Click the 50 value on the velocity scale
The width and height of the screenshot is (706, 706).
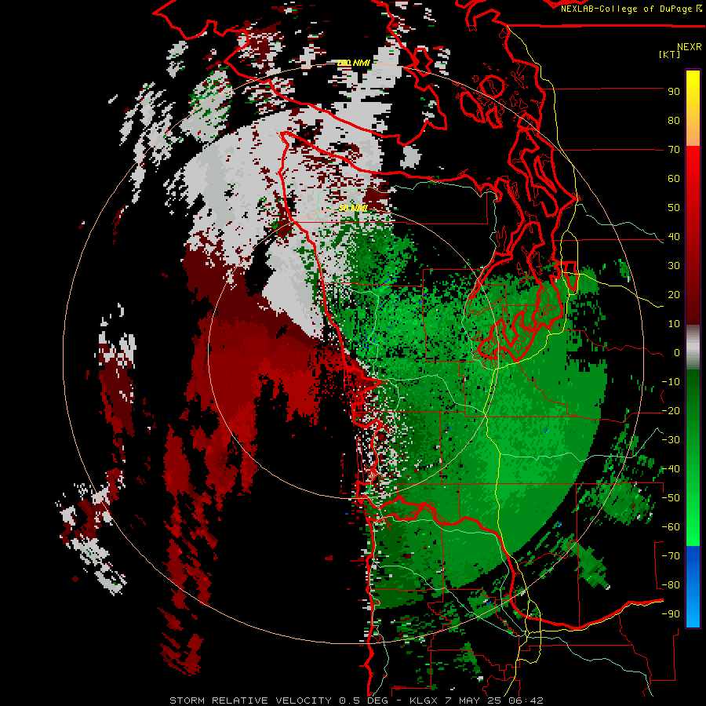[x=674, y=208]
